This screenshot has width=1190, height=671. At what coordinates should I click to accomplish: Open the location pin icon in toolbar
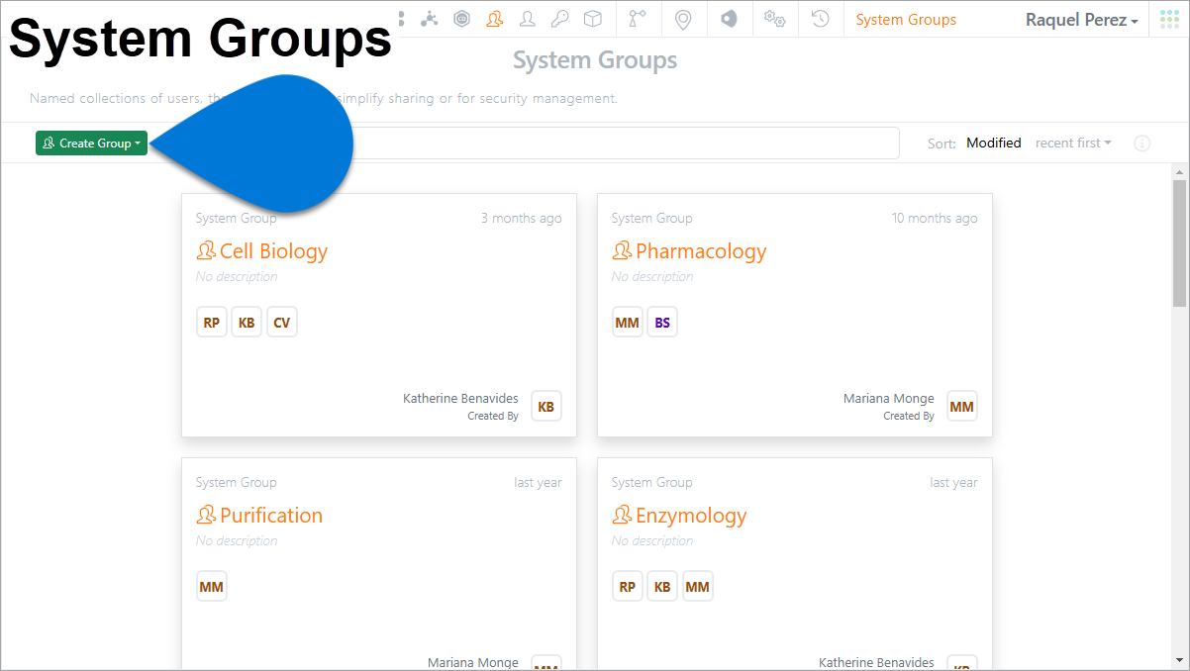682,19
